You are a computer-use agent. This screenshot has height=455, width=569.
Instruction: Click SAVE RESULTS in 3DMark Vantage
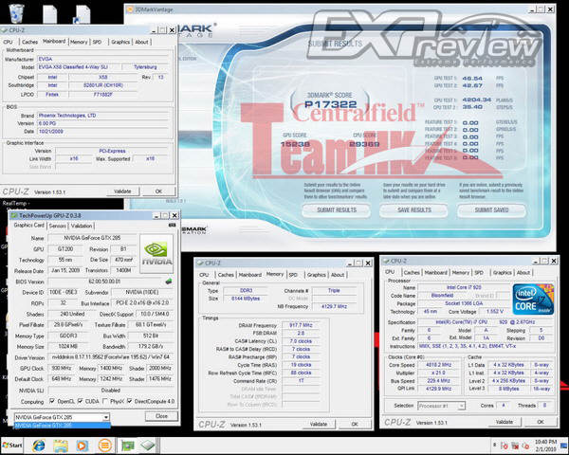click(x=414, y=210)
